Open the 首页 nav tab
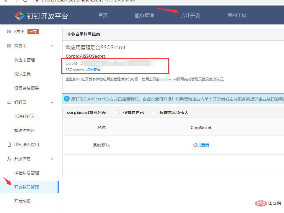 pyautogui.click(x=103, y=15)
